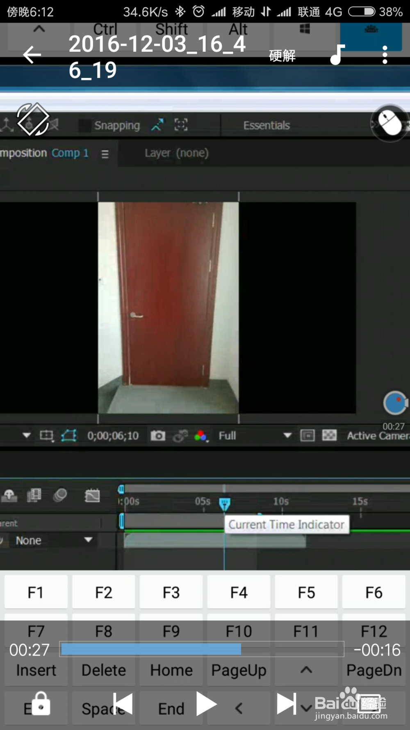Open the Show Channel RGB color icon

(x=201, y=436)
